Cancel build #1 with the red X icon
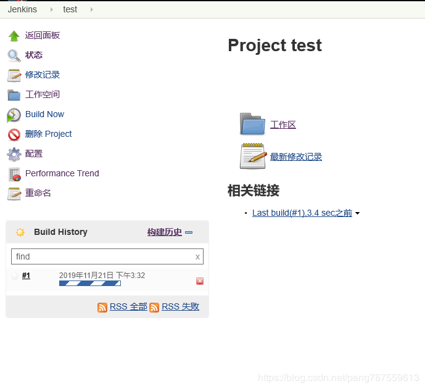The image size is (425, 389). (200, 281)
